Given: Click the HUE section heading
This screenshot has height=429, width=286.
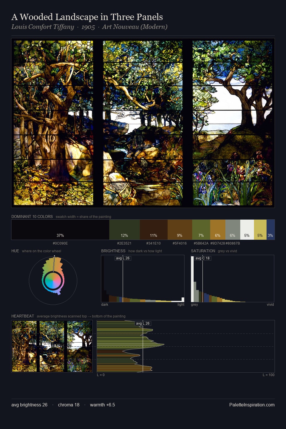Looking at the screenshot, I should [x=15, y=251].
